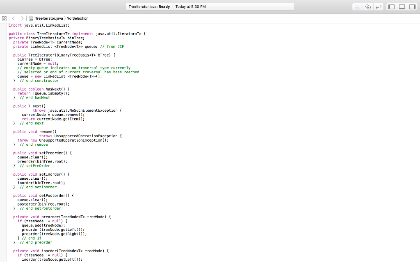Click the back navigation arrow
Screen dimensions: 420x262
click(13, 18)
